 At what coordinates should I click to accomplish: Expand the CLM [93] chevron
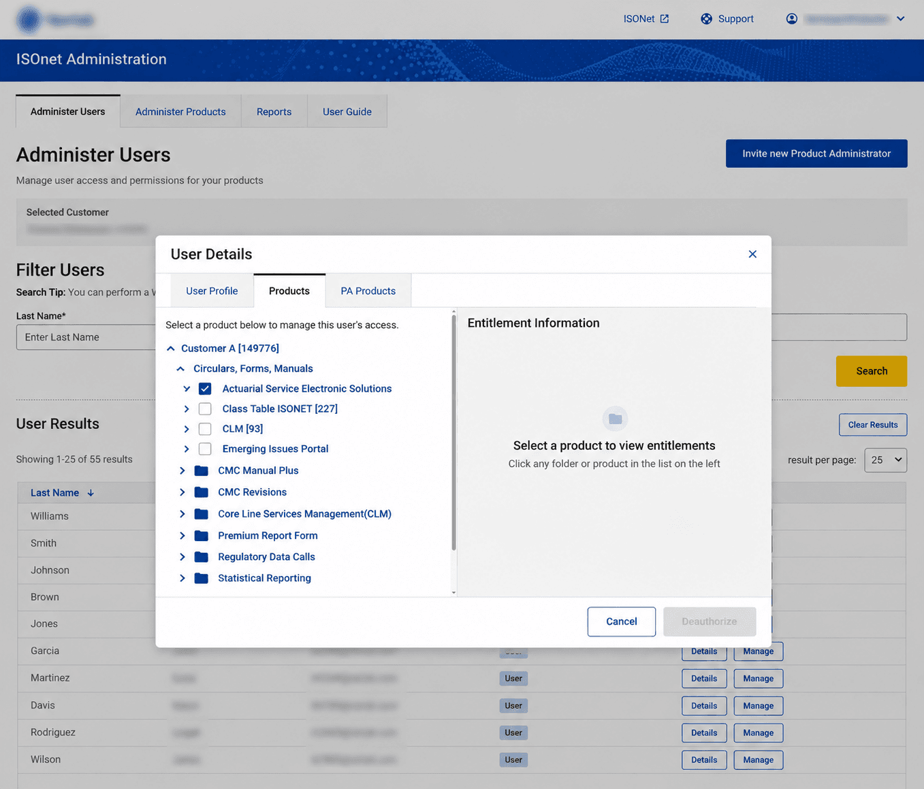[x=187, y=429]
